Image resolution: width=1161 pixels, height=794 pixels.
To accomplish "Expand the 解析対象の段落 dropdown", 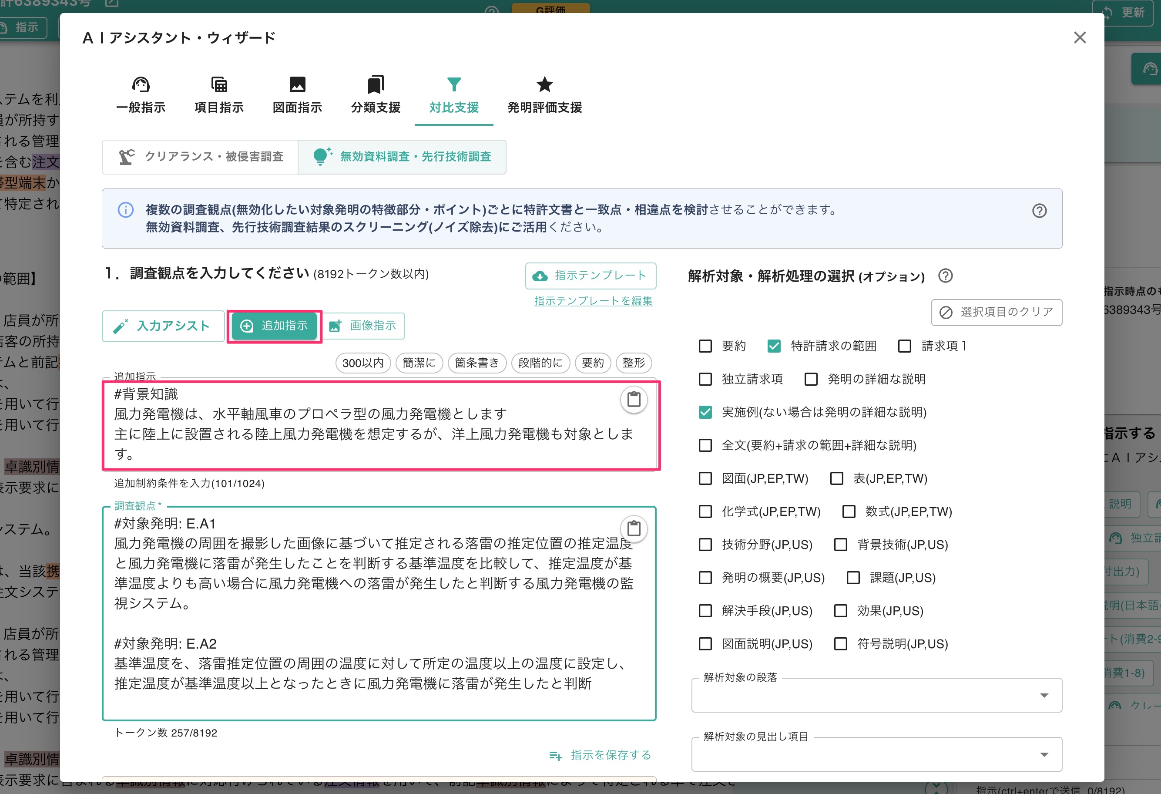I will coord(876,695).
